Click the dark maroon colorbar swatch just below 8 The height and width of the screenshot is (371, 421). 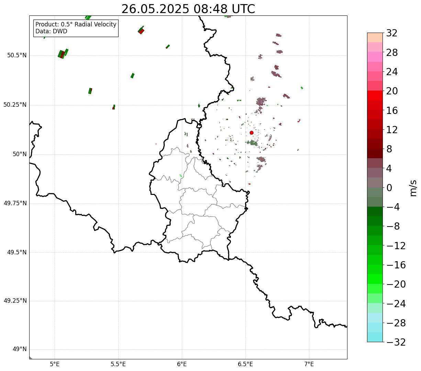pos(375,153)
